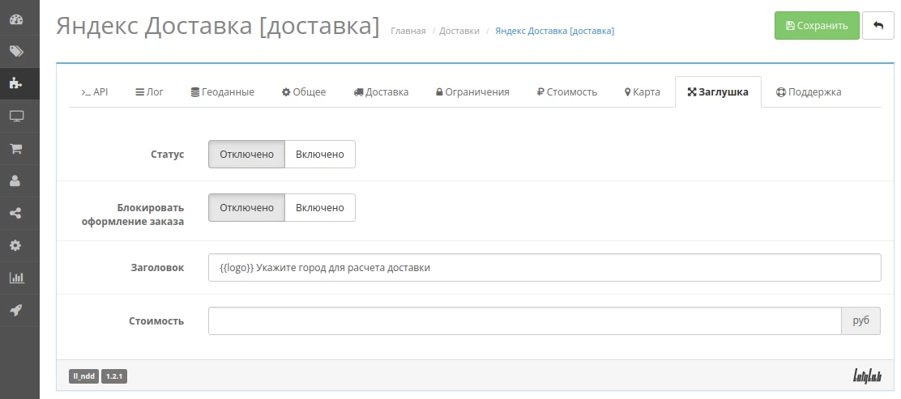This screenshot has height=399, width=901.
Task: Click the Стоимость input field
Action: pyautogui.click(x=524, y=321)
